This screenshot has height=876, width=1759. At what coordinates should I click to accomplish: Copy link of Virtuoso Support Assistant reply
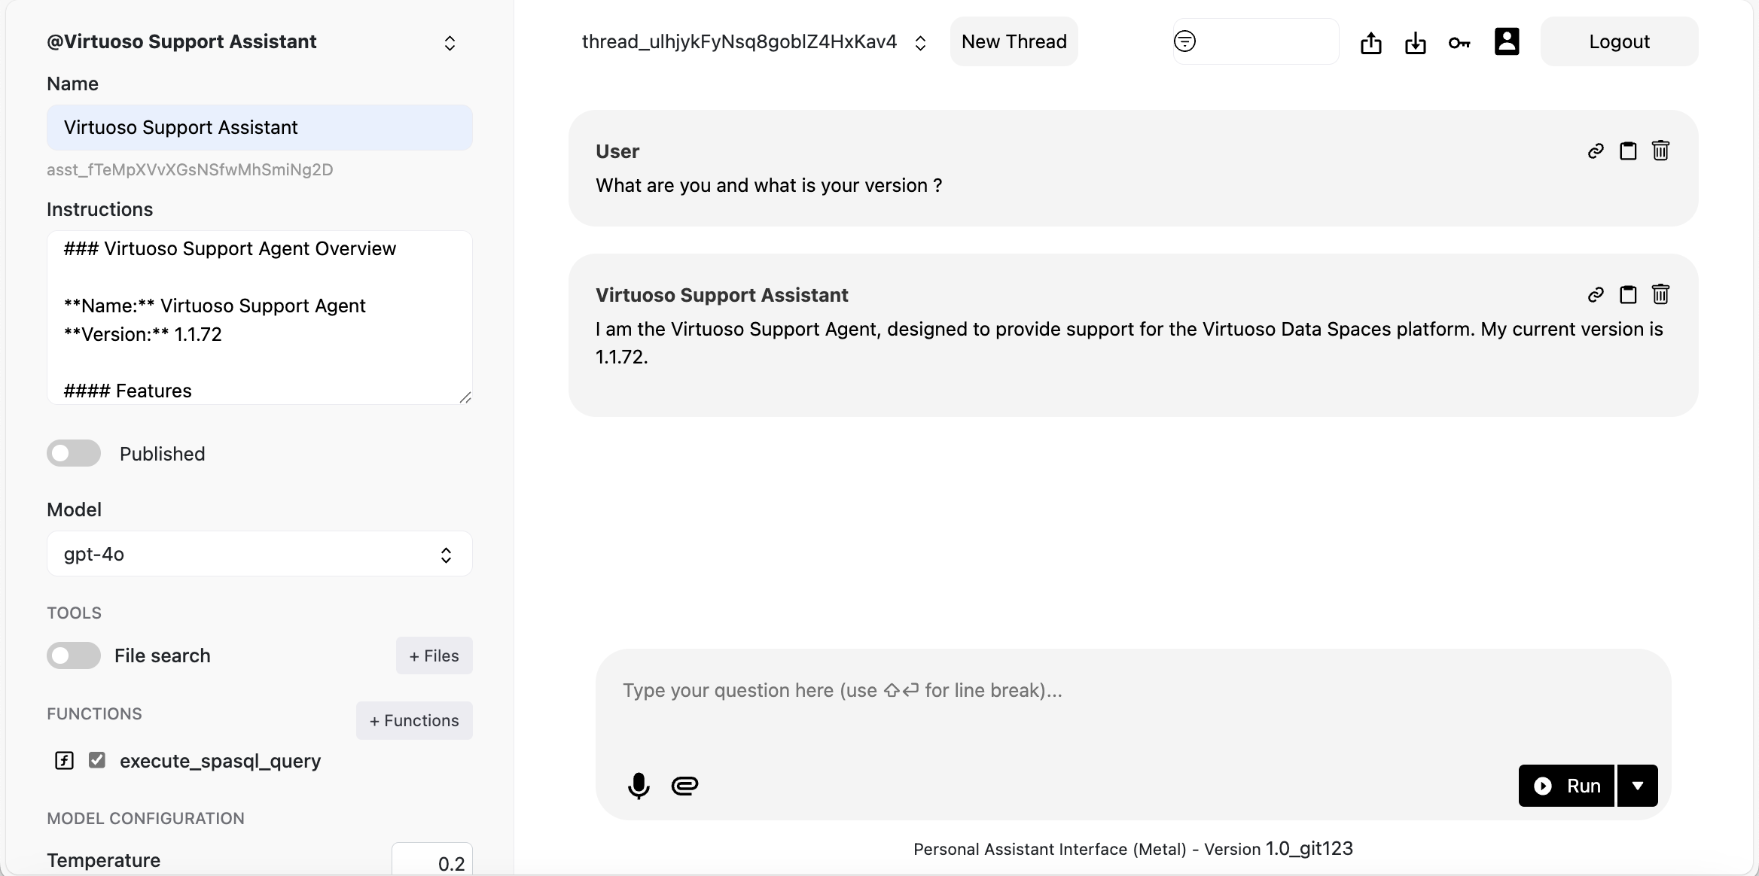1596,295
